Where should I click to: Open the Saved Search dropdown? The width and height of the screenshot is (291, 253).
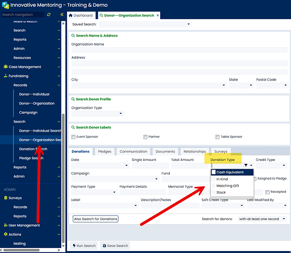[x=146, y=24]
